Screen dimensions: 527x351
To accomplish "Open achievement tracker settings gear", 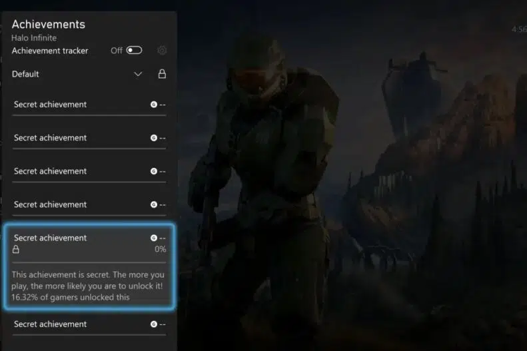I will tap(162, 51).
